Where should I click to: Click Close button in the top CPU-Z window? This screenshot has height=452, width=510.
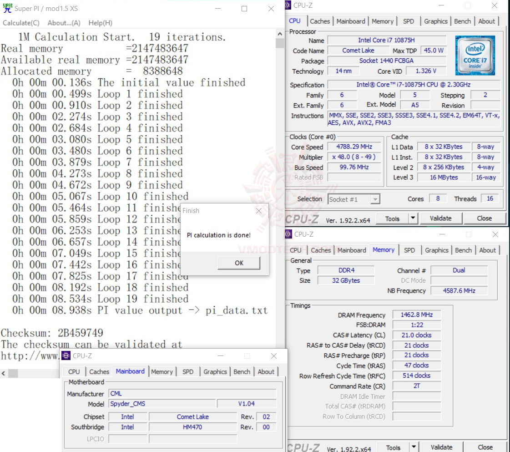coord(484,218)
